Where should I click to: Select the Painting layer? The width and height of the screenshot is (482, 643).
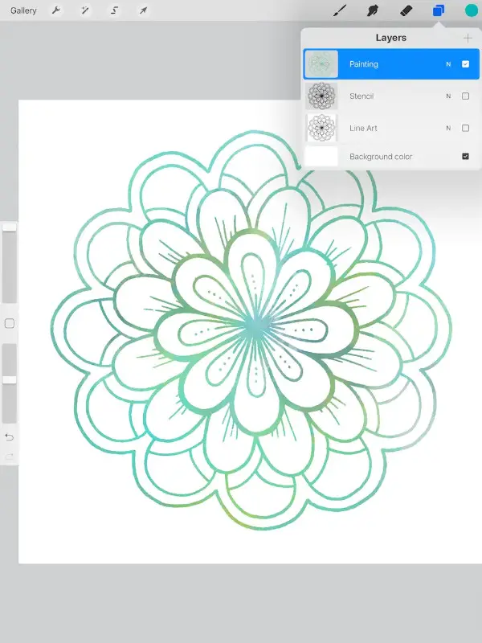(391, 64)
